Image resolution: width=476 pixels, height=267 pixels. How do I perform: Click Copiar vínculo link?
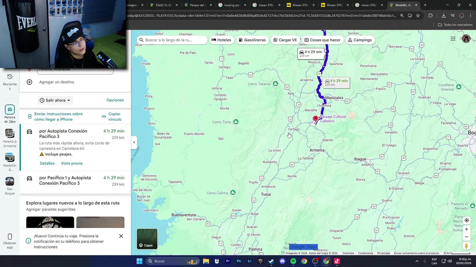(112, 116)
